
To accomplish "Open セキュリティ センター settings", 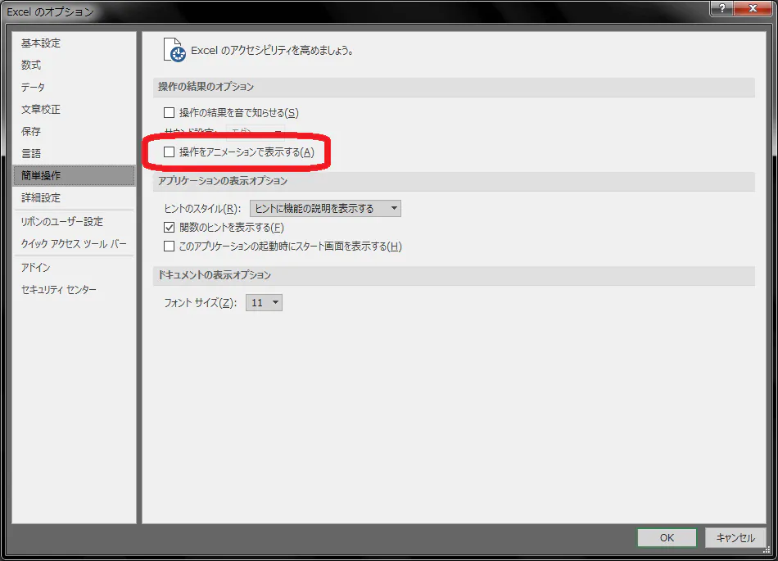I will point(59,290).
